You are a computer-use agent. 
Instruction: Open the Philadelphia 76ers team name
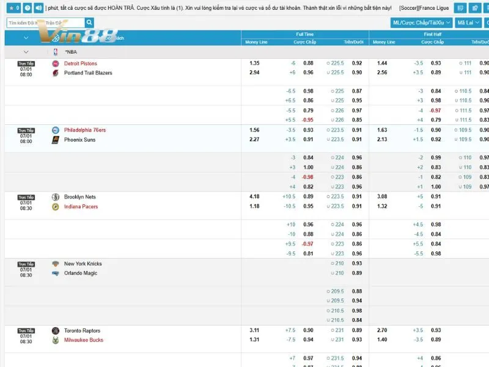pos(85,130)
